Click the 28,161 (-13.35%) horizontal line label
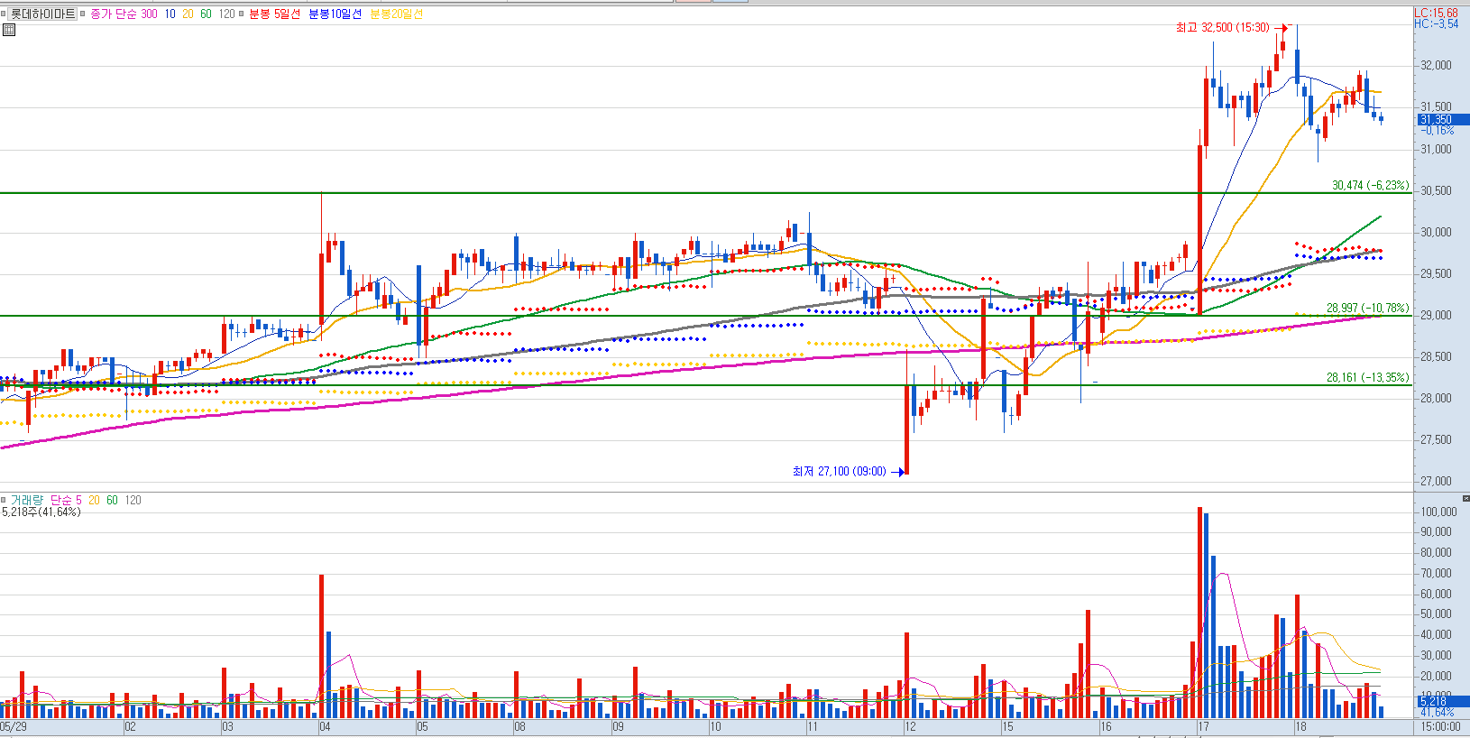Image resolution: width=1470 pixels, height=738 pixels. coord(1367,377)
